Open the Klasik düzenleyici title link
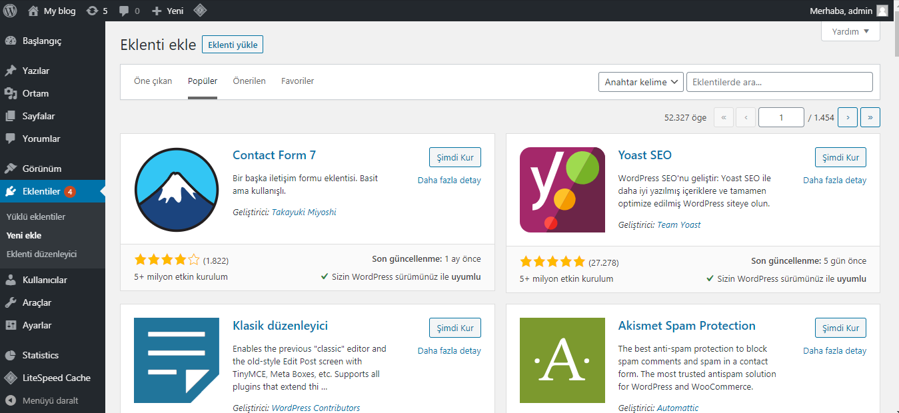 pyautogui.click(x=281, y=326)
